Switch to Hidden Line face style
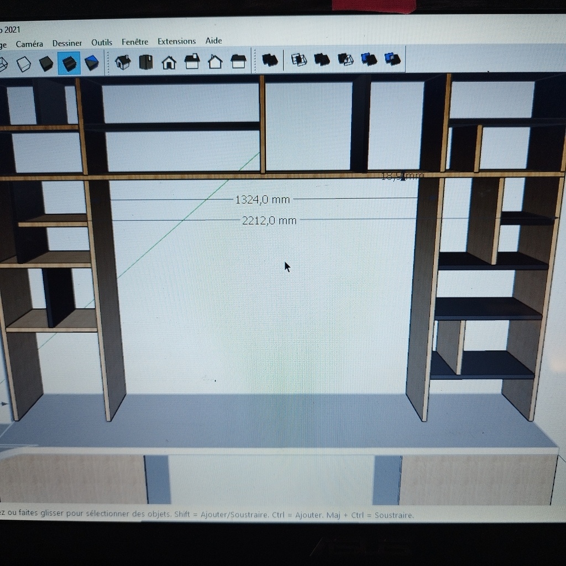The height and width of the screenshot is (566, 566). (24, 64)
